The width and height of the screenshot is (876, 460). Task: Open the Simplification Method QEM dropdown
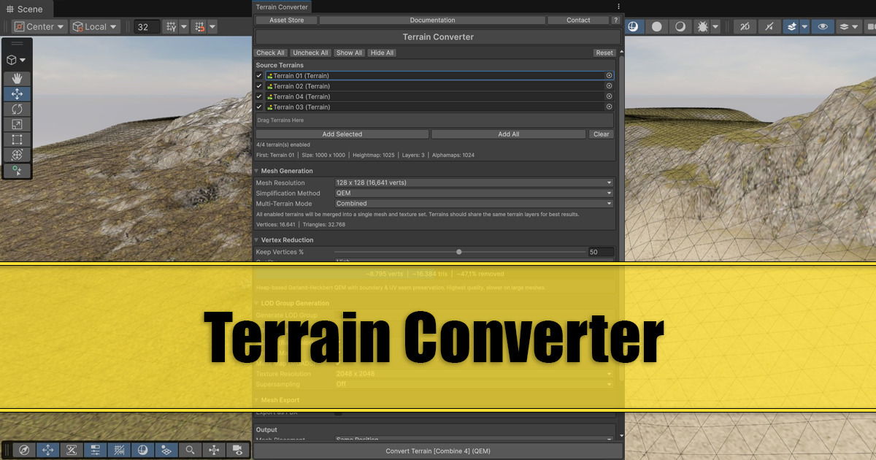click(474, 193)
